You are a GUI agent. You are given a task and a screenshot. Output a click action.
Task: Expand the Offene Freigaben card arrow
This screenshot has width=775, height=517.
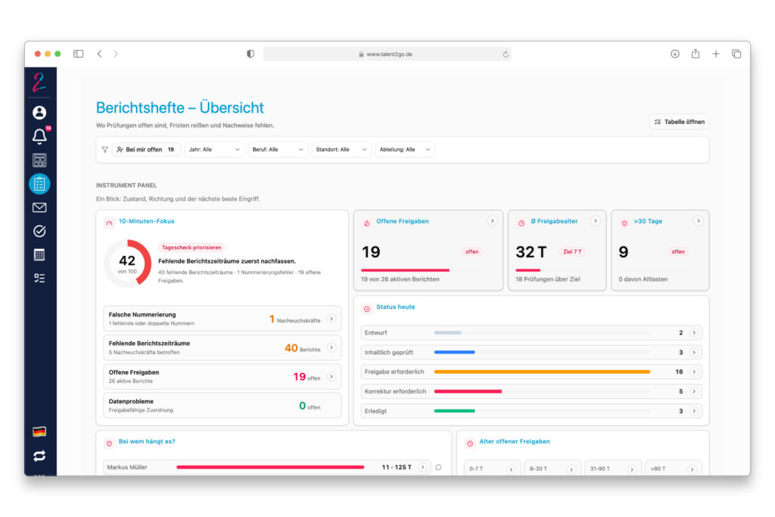point(492,221)
